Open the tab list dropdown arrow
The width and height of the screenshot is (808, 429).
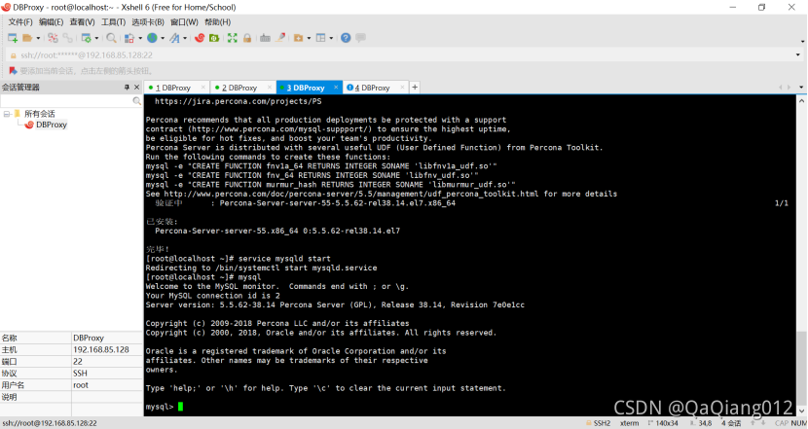[801, 88]
